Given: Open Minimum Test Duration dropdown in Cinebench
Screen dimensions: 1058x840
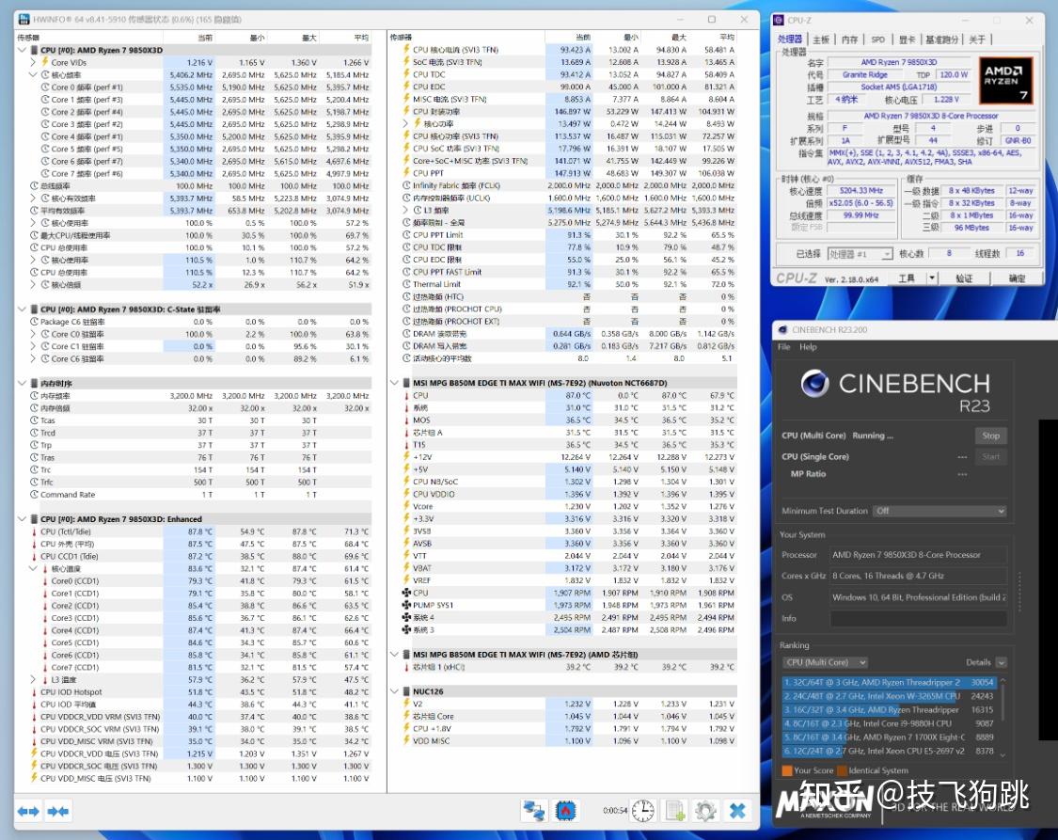Looking at the screenshot, I should [940, 511].
